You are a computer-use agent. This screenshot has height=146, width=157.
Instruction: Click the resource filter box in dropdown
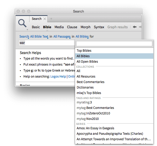(114, 44)
